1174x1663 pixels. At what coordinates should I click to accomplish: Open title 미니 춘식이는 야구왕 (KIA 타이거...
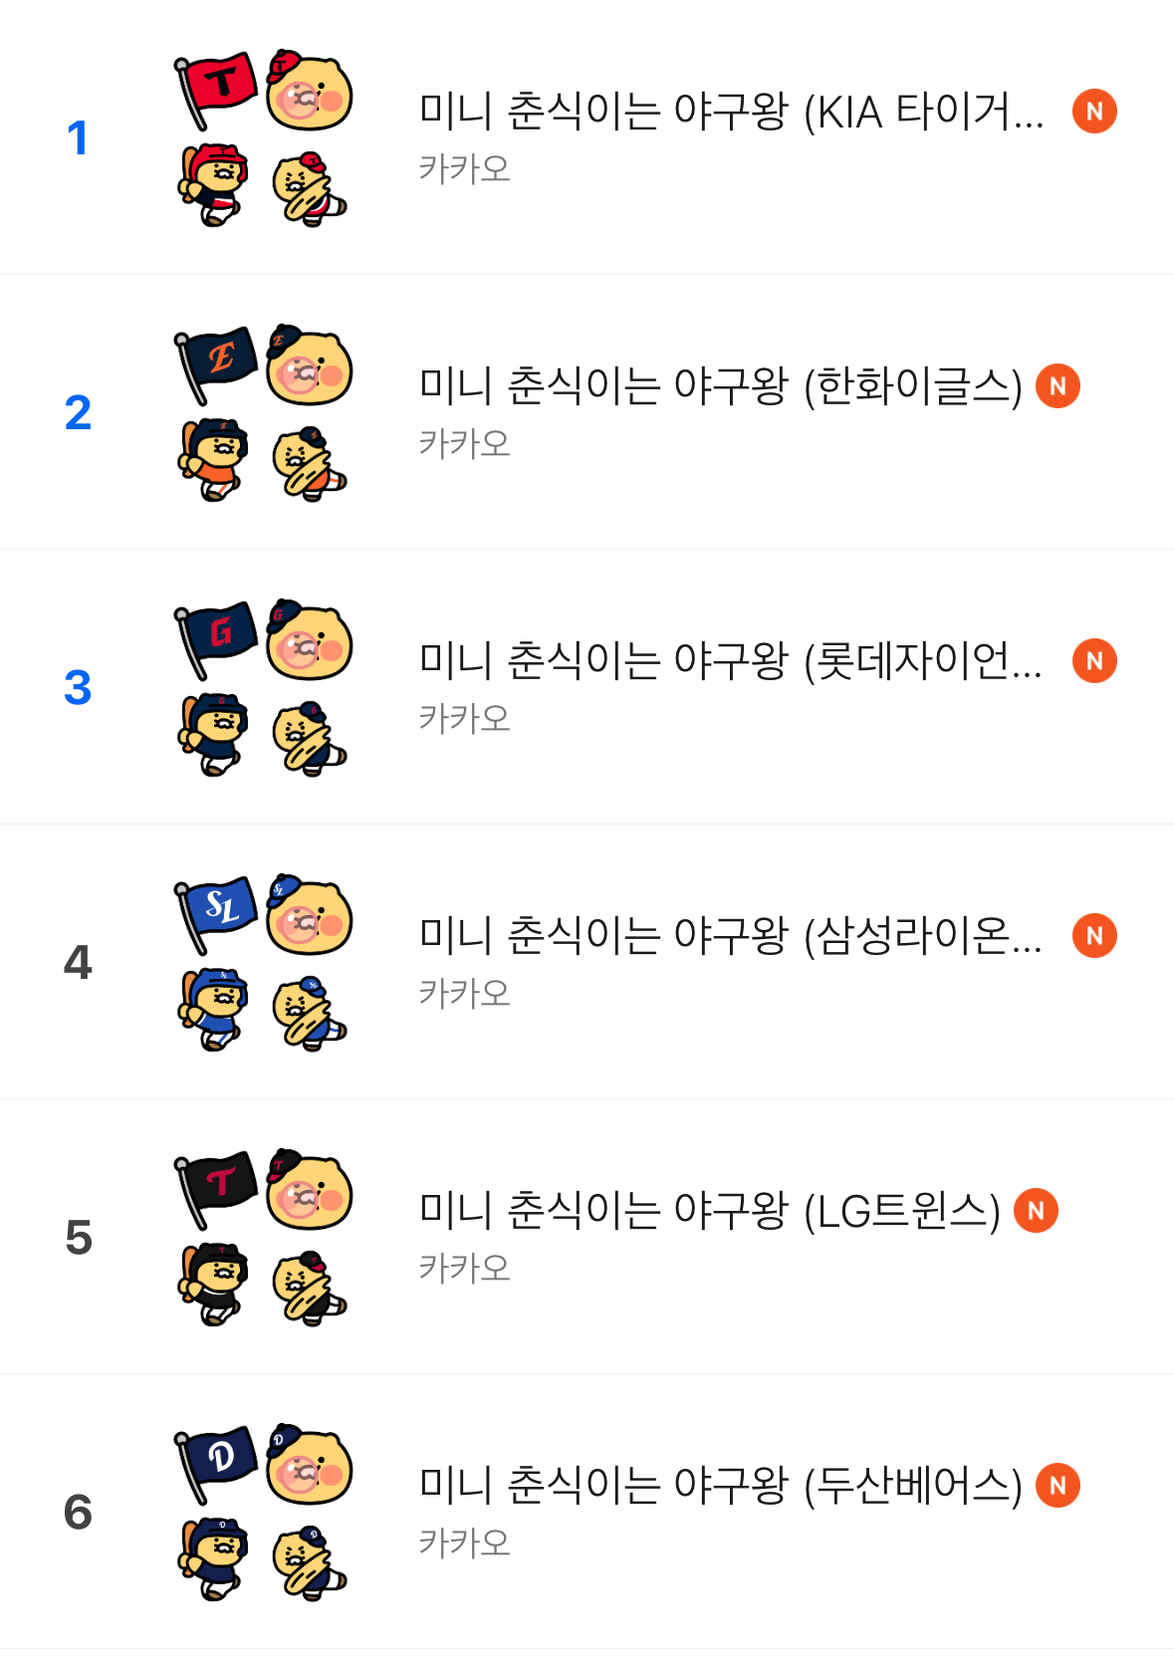(x=731, y=112)
